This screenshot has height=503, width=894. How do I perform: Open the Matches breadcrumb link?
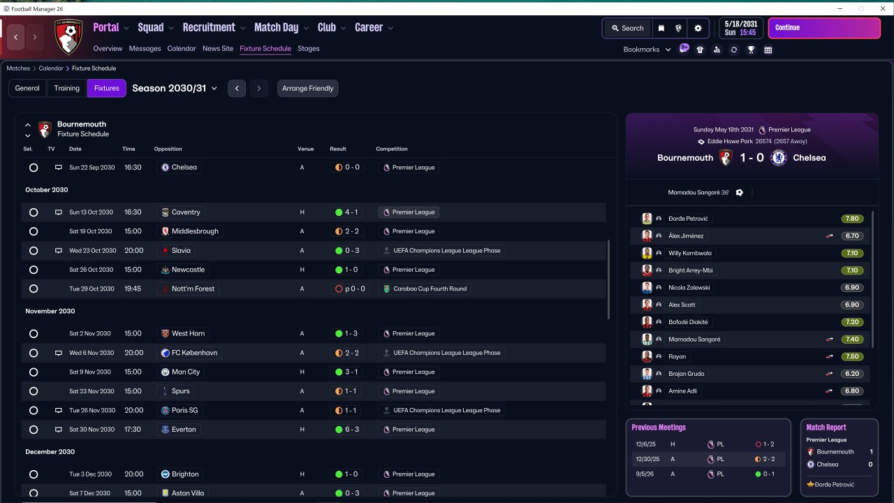tap(19, 68)
